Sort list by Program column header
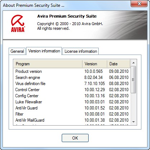 48,64
